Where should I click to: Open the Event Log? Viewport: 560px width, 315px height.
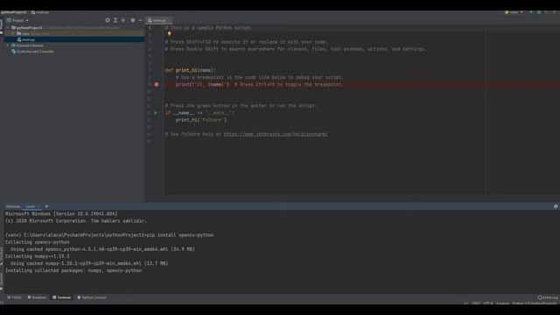tap(548, 297)
